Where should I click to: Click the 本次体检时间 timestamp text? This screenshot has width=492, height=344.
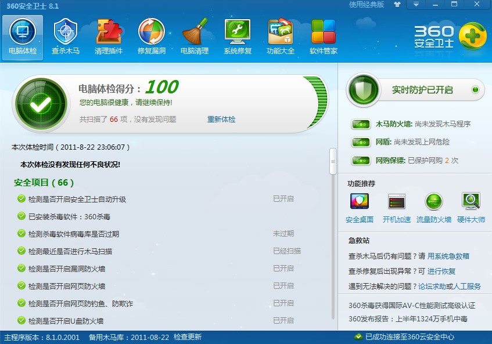coord(71,147)
